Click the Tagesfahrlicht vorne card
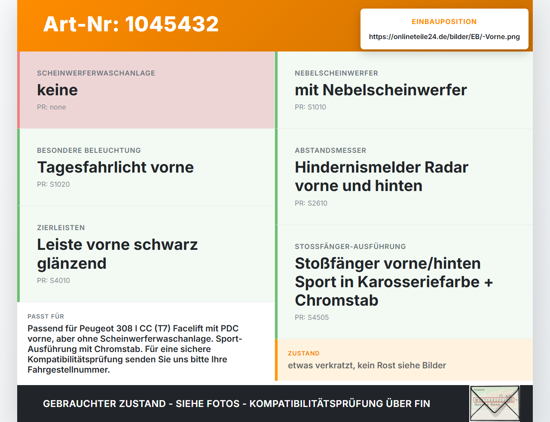This screenshot has height=422, width=550. point(146,167)
